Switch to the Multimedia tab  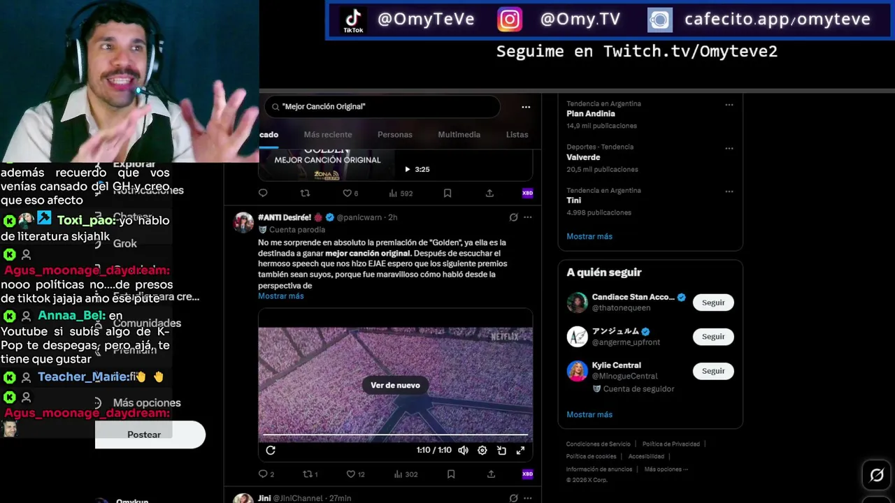pyautogui.click(x=459, y=134)
